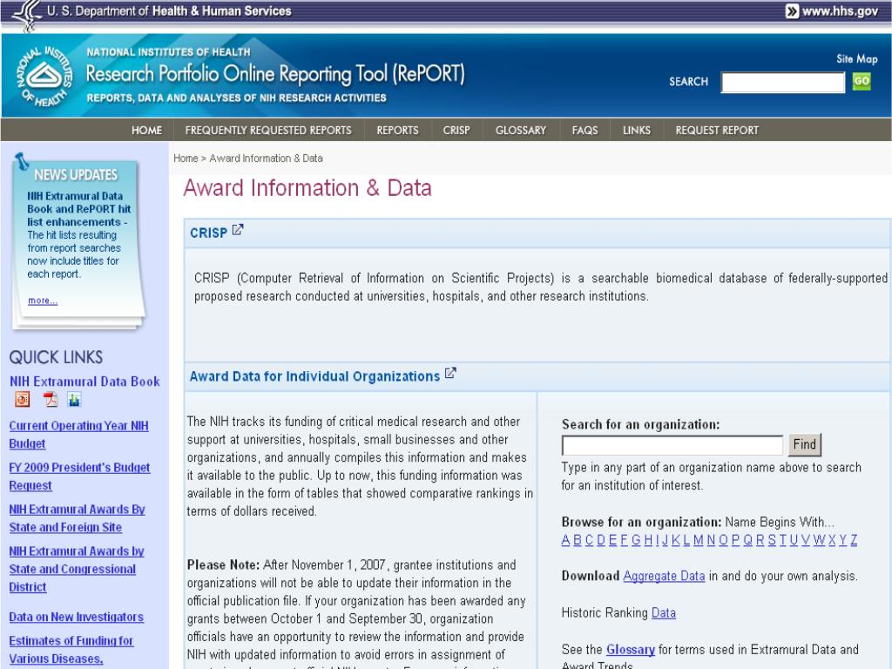Image resolution: width=892 pixels, height=669 pixels.
Task: Open the REPORTS menu item
Action: point(397,131)
